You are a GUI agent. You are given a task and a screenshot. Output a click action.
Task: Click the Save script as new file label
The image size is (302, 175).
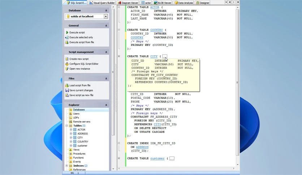click(81, 95)
